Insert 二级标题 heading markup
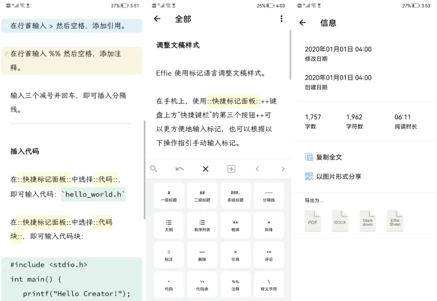The width and height of the screenshot is (437, 301). pos(202,196)
